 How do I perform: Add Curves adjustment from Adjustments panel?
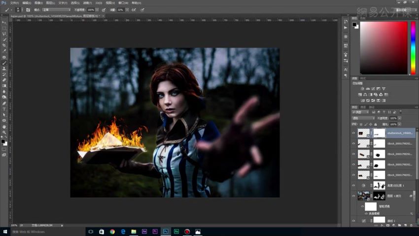373,89
